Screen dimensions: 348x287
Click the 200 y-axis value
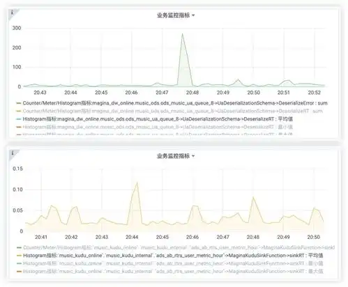(17, 48)
